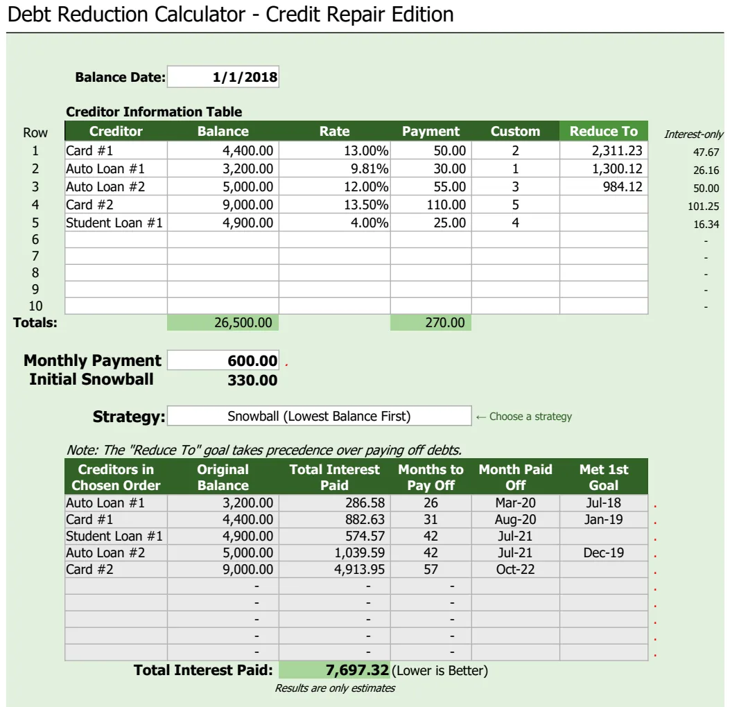
Task: Select the rate cell 12.00%
Action: tap(335, 186)
